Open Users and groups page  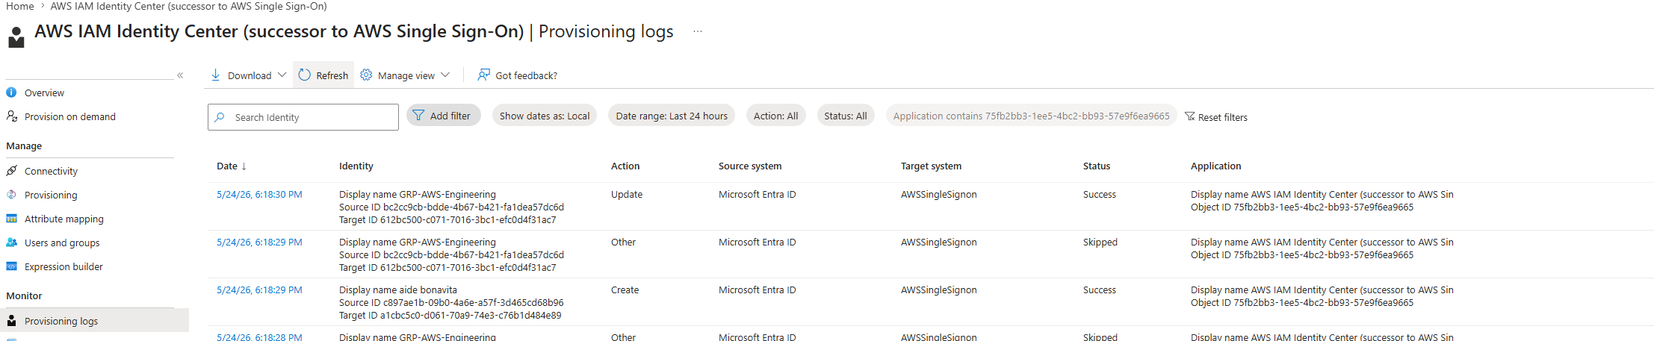click(62, 243)
